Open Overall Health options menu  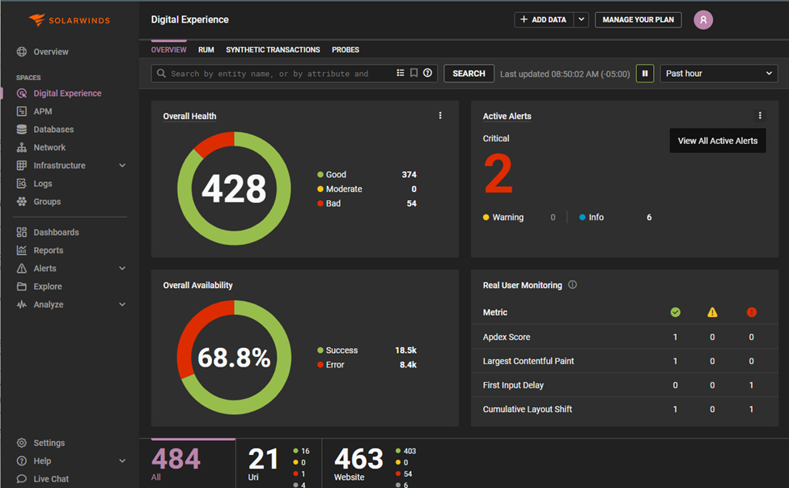point(440,115)
